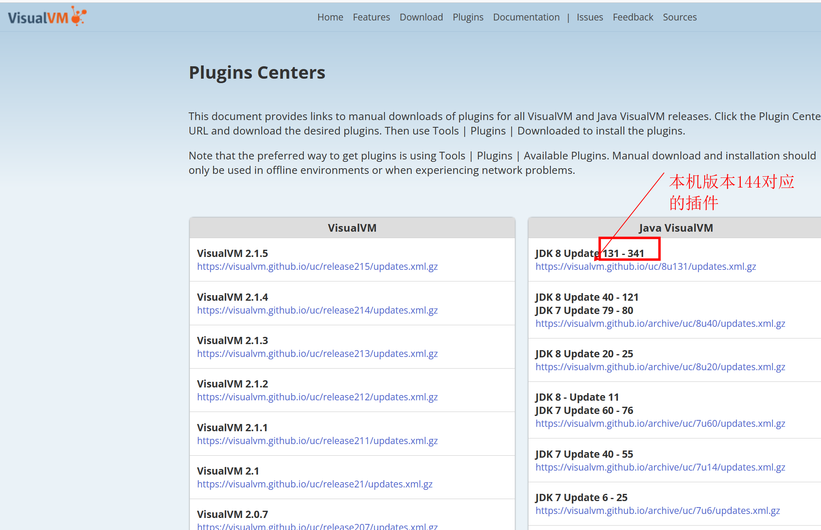This screenshot has width=821, height=530.
Task: Click the 'JDK 7 Update 6 - 25' title
Action: pyautogui.click(x=581, y=497)
